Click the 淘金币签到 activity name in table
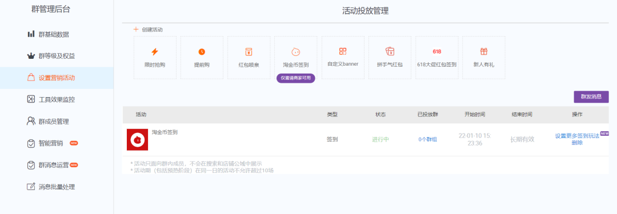The image size is (617, 214). 165,132
